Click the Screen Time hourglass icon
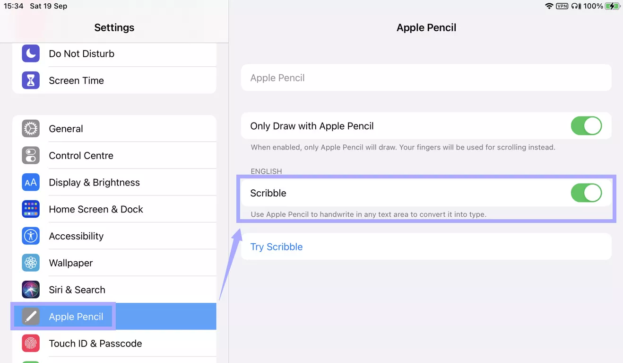This screenshot has height=363, width=623. tap(30, 80)
